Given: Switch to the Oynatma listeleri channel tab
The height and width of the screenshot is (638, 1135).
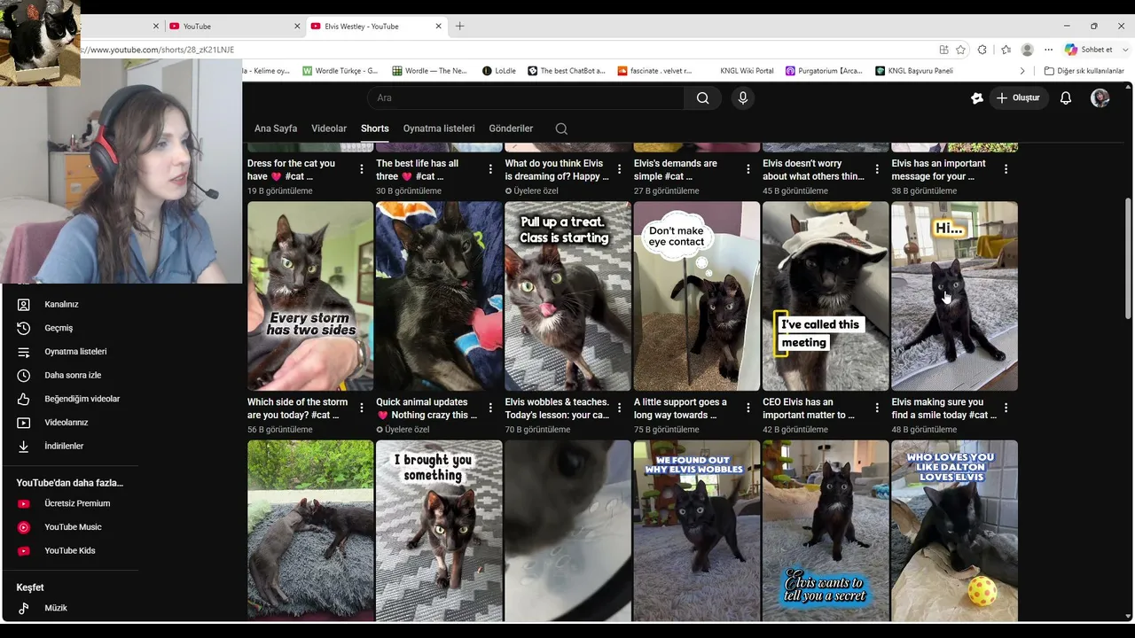Looking at the screenshot, I should point(439,128).
